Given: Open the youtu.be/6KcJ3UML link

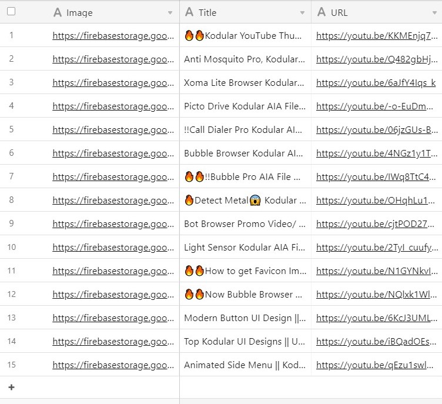Looking at the screenshot, I should pyautogui.click(x=377, y=318).
